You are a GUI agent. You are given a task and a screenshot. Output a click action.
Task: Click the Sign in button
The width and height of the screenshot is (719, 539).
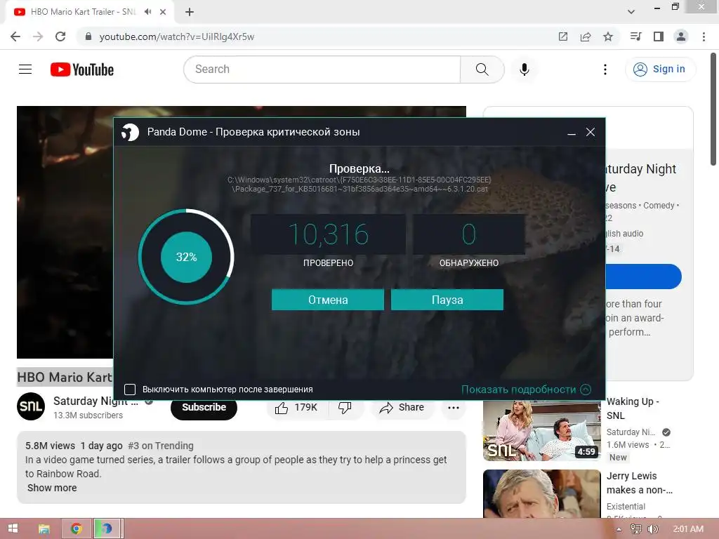coord(660,69)
